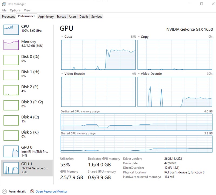Click the Dedicated GPU memory usage graph
The width and height of the screenshot is (216, 195).
(137, 122)
